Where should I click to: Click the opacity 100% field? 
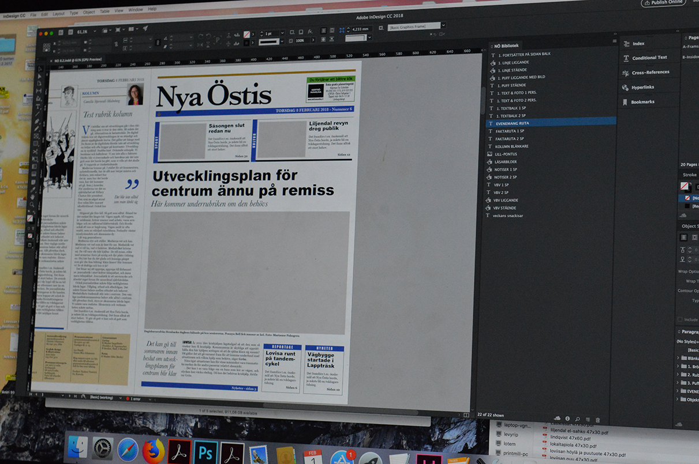pyautogui.click(x=303, y=41)
